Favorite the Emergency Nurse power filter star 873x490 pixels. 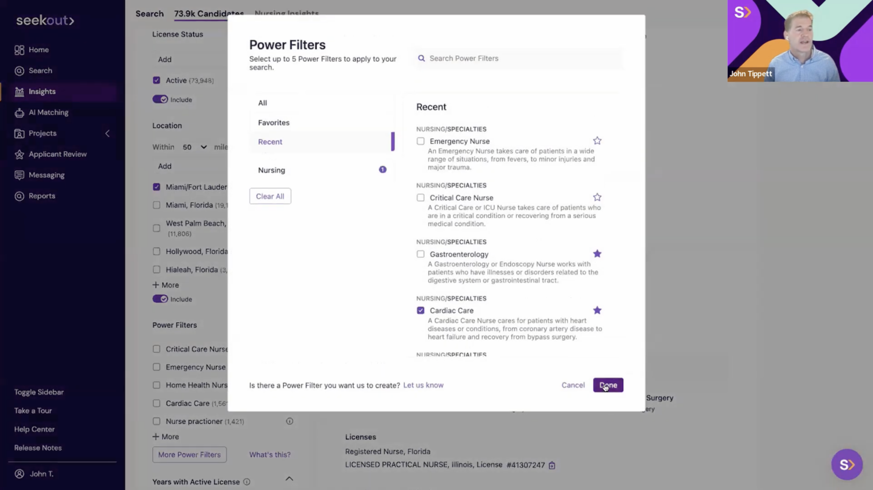tap(597, 141)
